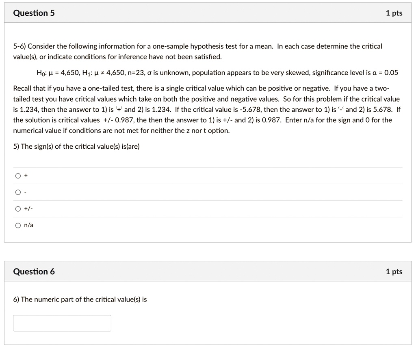
Task: Click the 'n/a' option label text
Action: click(28, 225)
